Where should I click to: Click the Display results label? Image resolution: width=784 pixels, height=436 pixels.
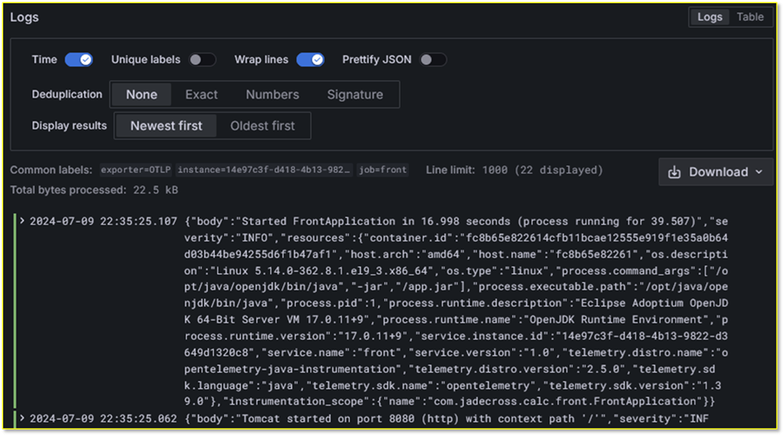(69, 125)
